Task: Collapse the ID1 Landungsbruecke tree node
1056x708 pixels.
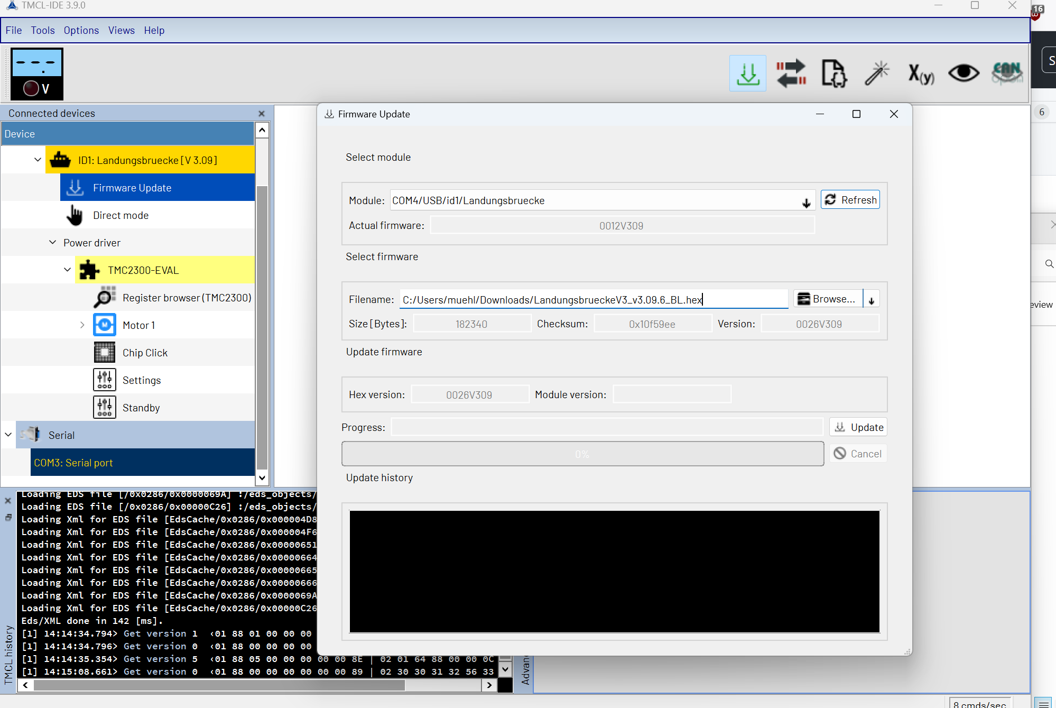Action: tap(38, 160)
